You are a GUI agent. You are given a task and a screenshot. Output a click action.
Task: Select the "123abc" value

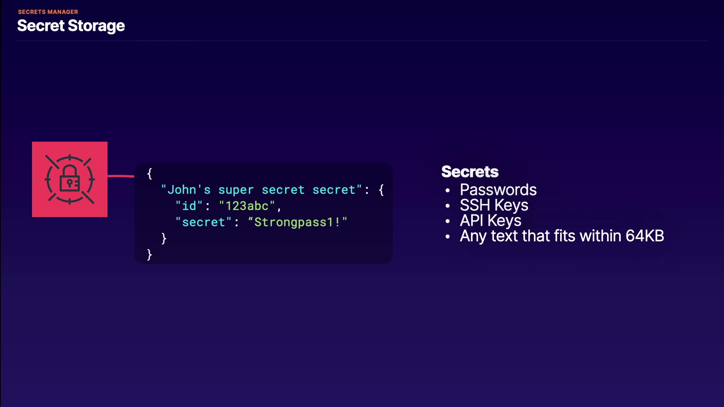pos(247,206)
